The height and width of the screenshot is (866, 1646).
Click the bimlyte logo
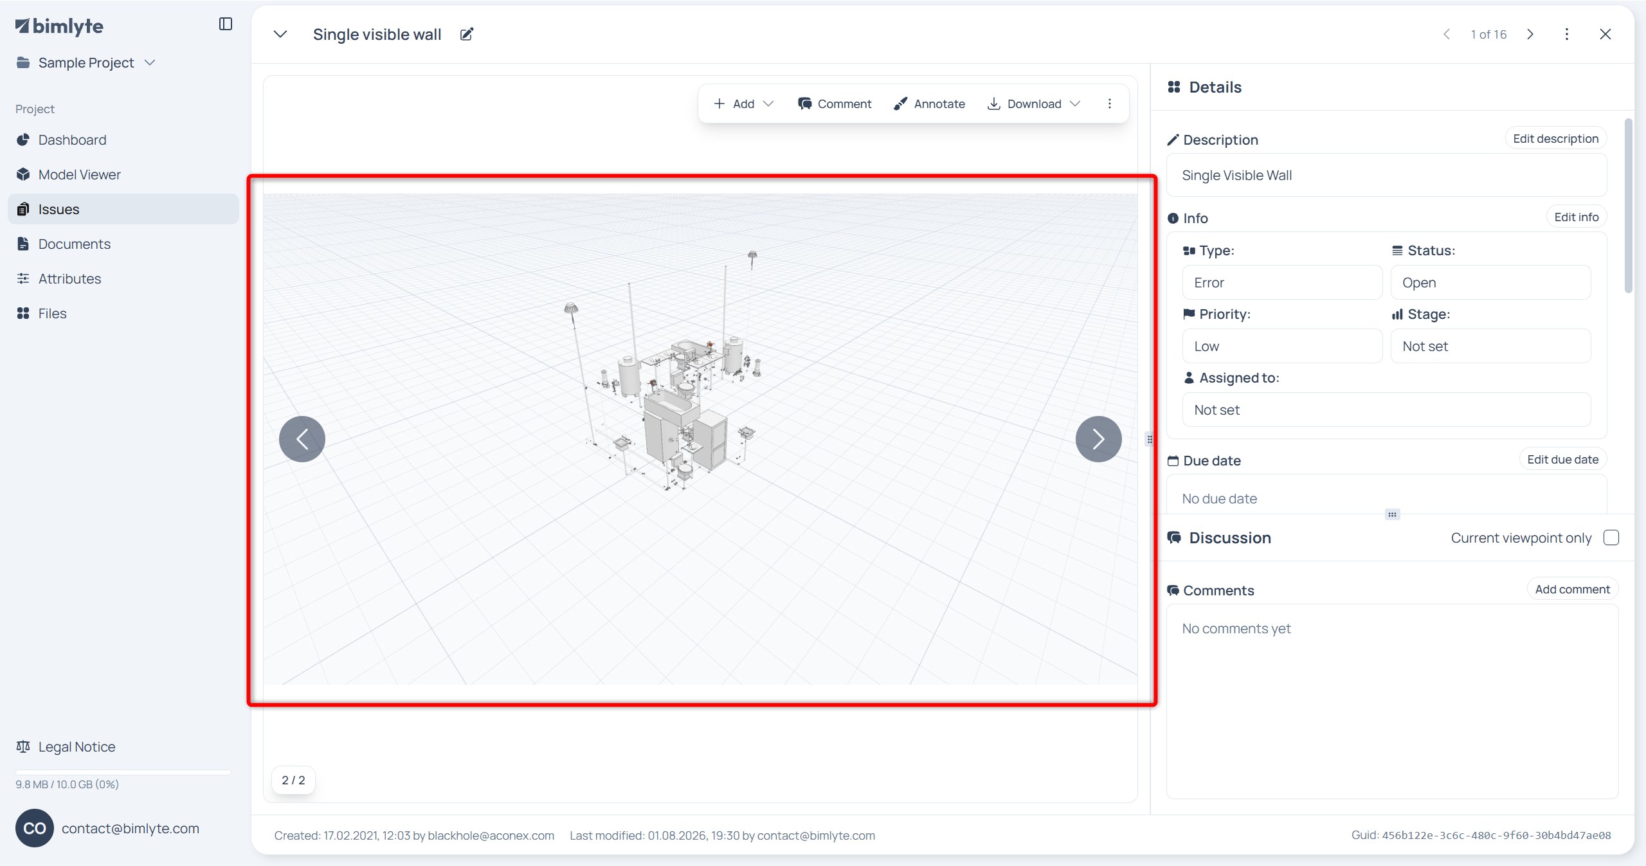click(x=59, y=26)
